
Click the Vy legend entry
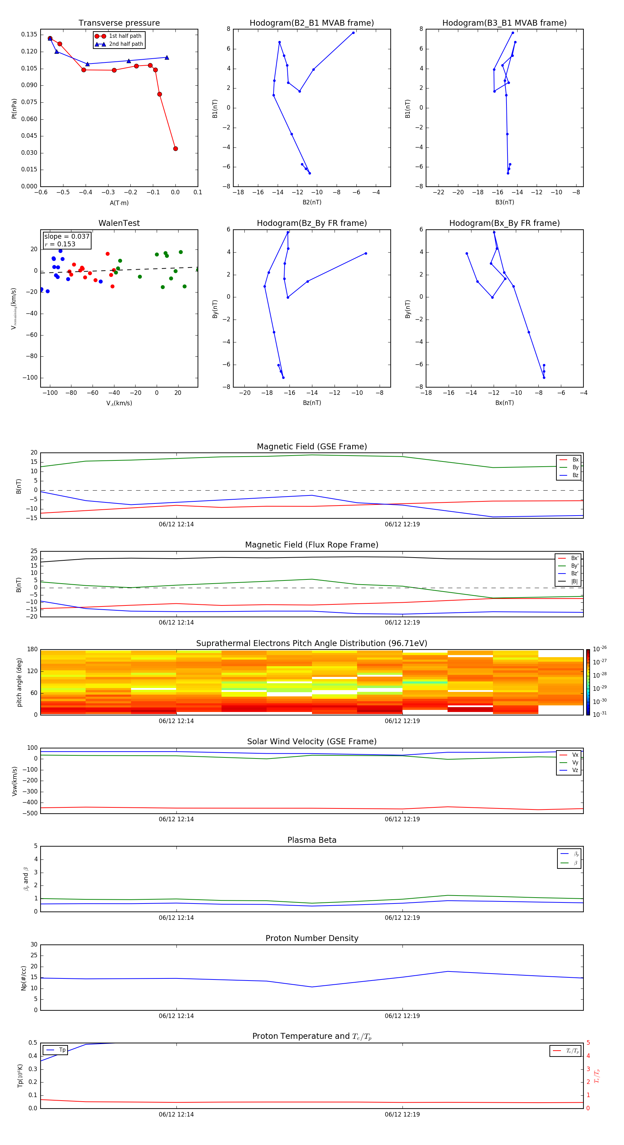(569, 763)
